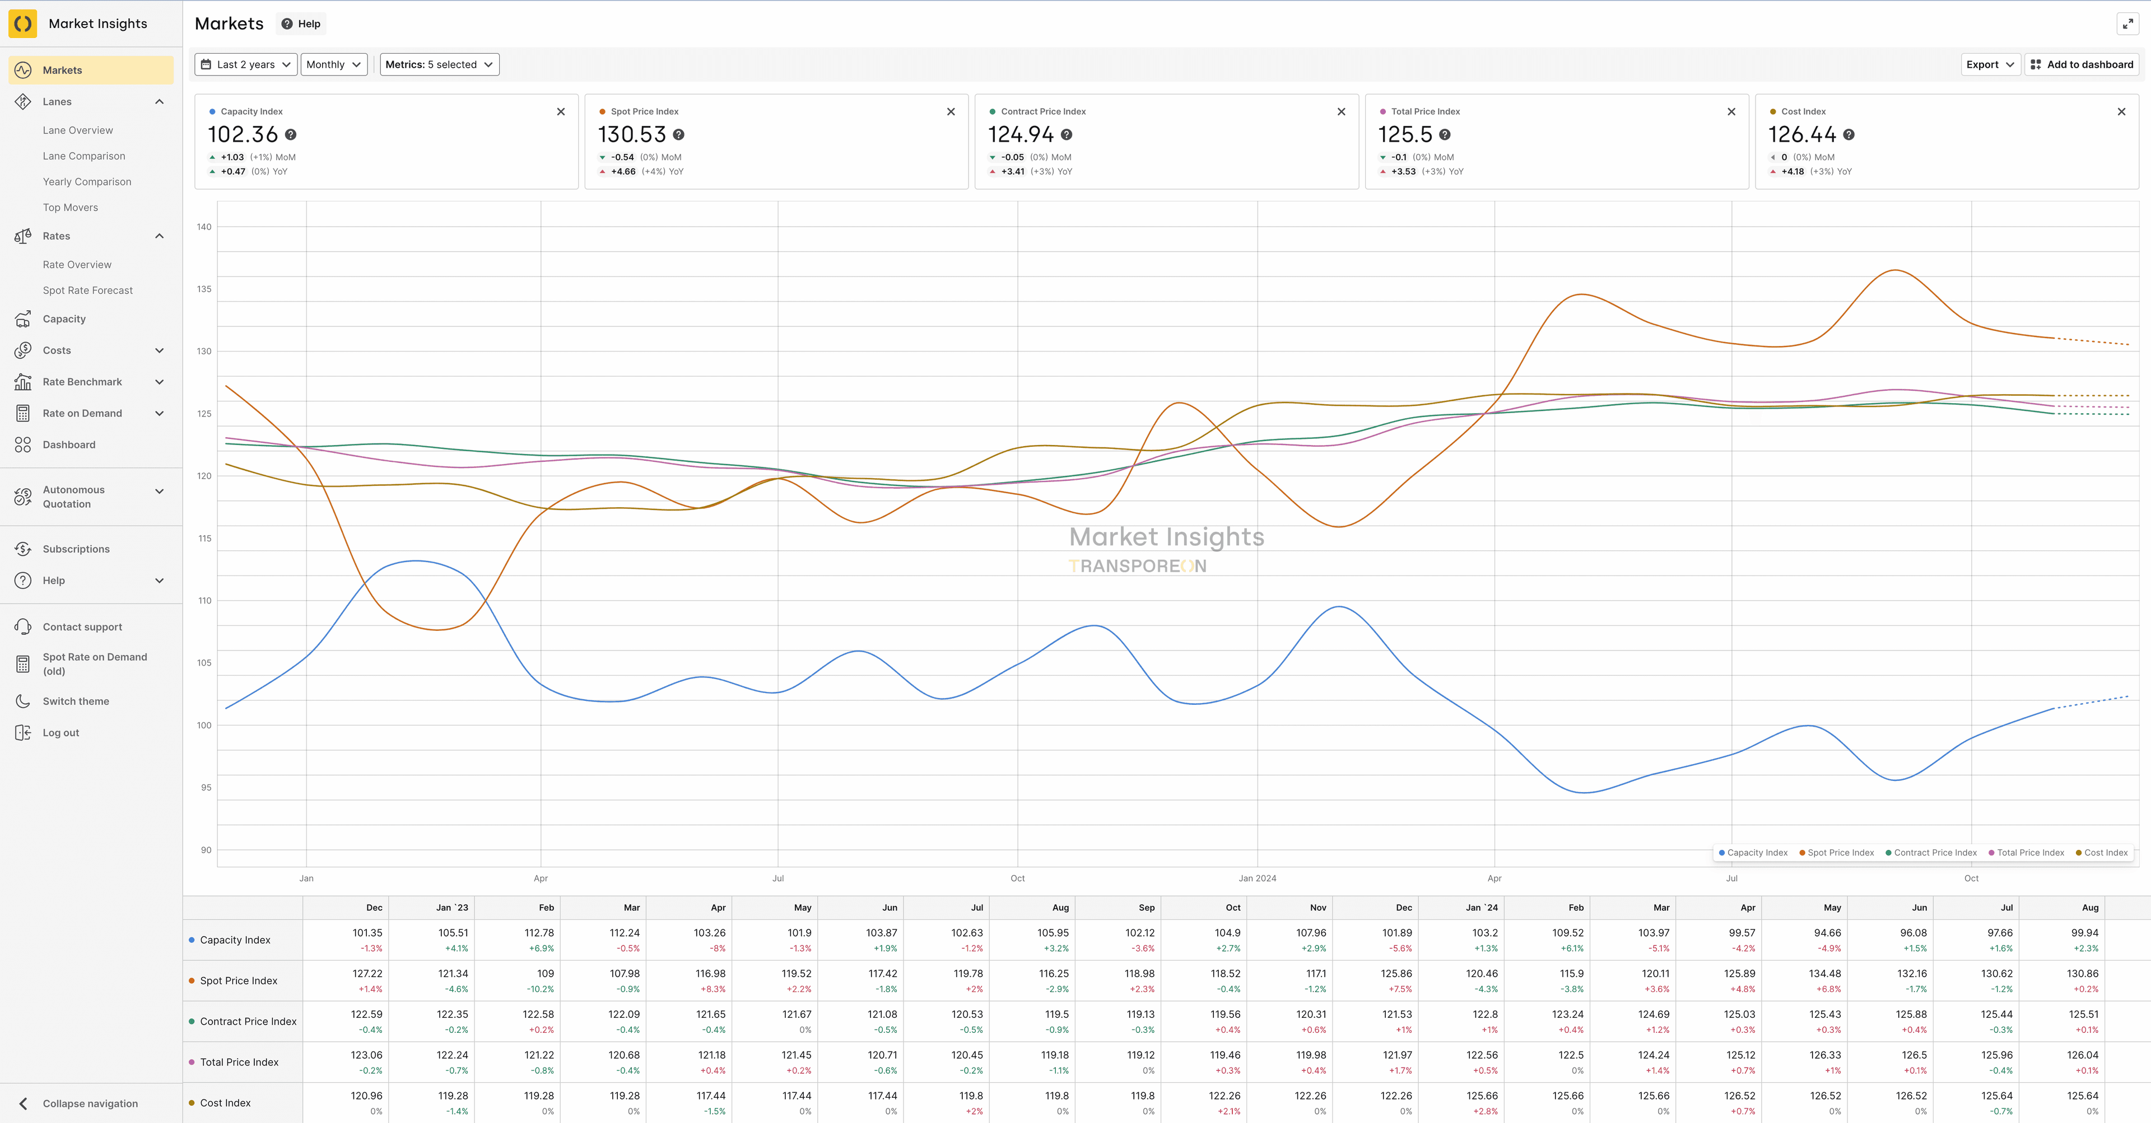Open Lane Comparison in sidebar
This screenshot has width=2151, height=1123.
pos(85,156)
